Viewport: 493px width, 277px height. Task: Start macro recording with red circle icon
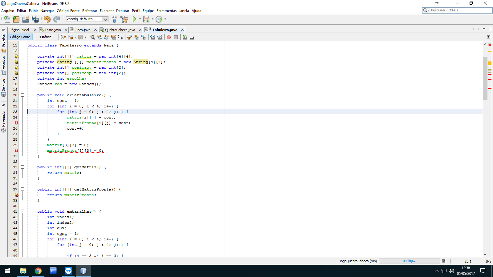pyautogui.click(x=169, y=37)
